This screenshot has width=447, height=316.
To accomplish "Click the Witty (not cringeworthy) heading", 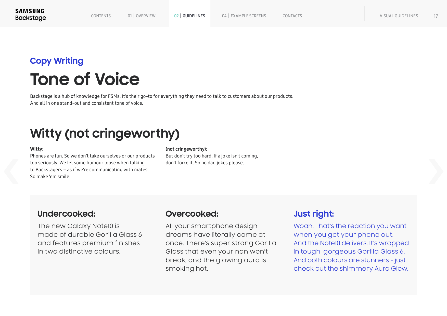I will pos(105,134).
